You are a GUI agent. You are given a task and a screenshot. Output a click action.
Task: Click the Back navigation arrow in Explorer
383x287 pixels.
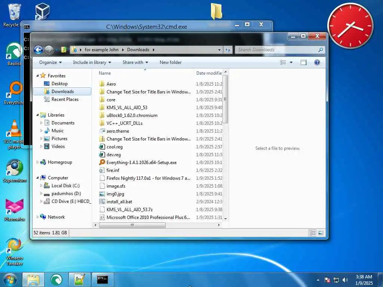point(39,50)
